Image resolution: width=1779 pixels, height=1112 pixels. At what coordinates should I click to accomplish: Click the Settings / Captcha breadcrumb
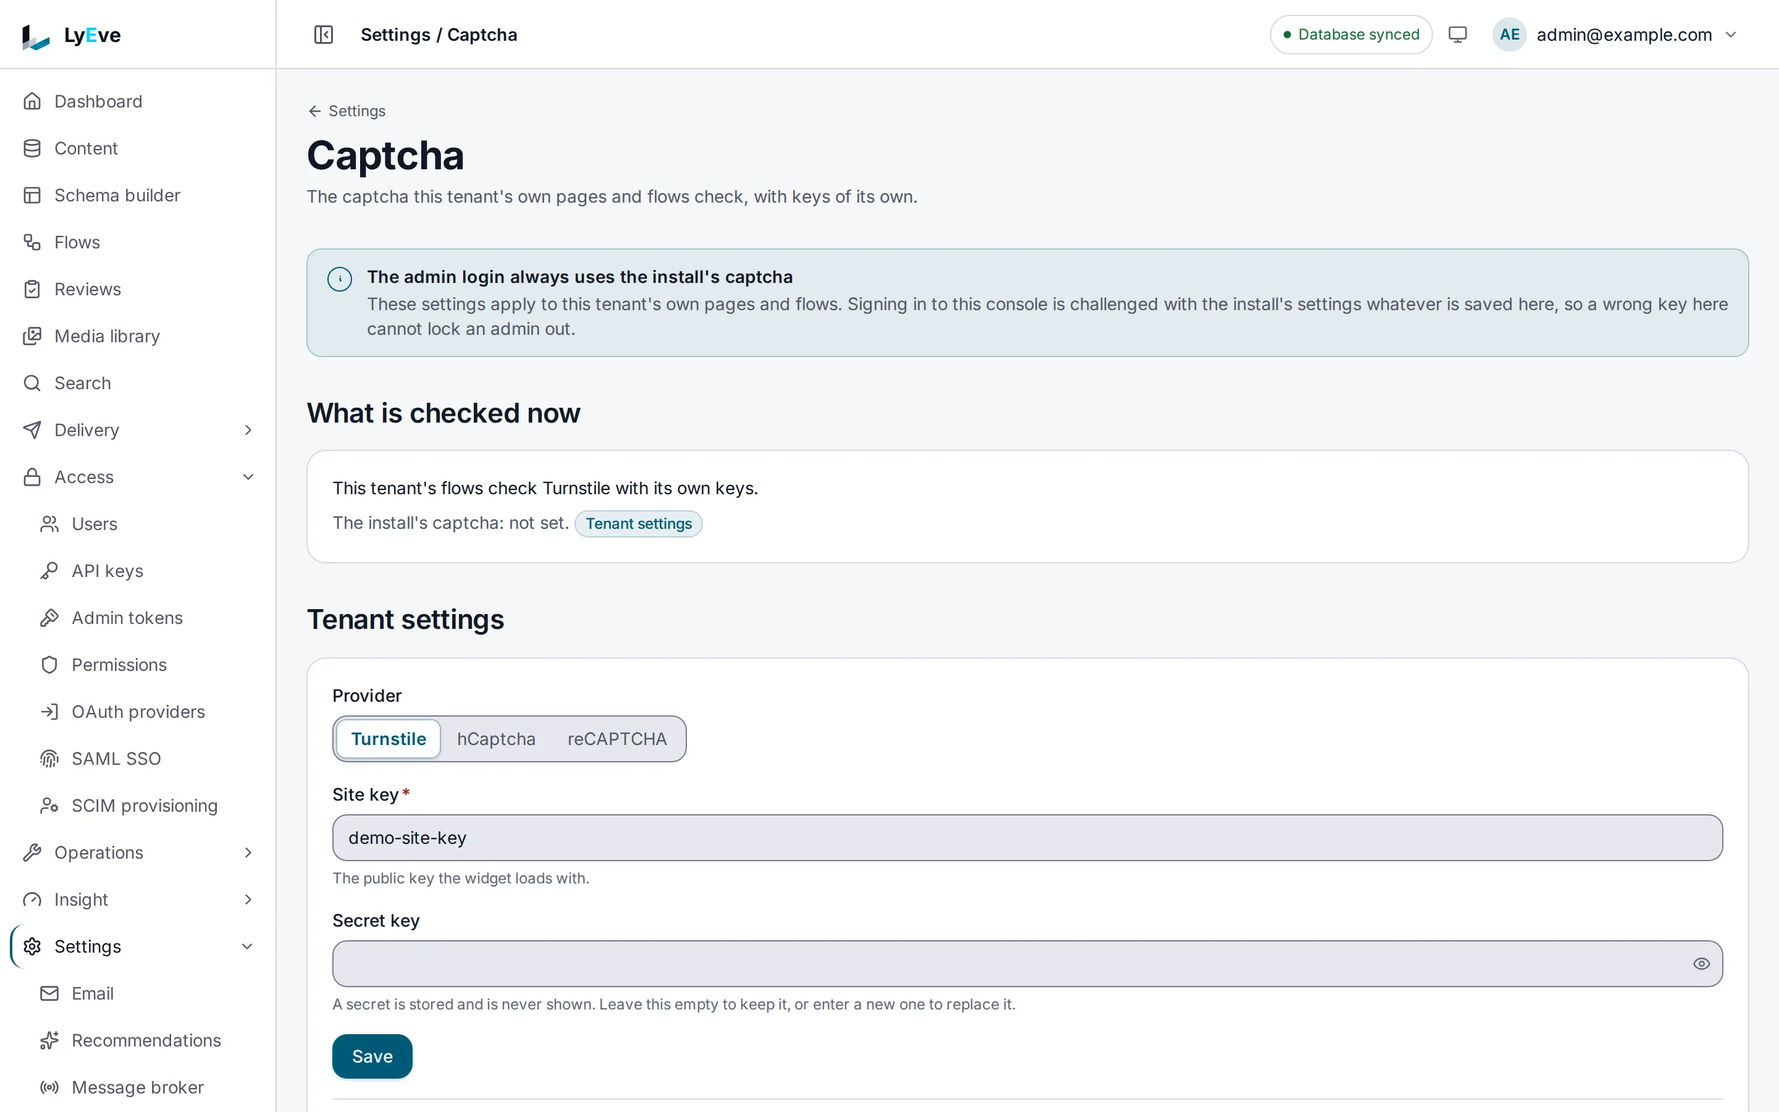[439, 35]
